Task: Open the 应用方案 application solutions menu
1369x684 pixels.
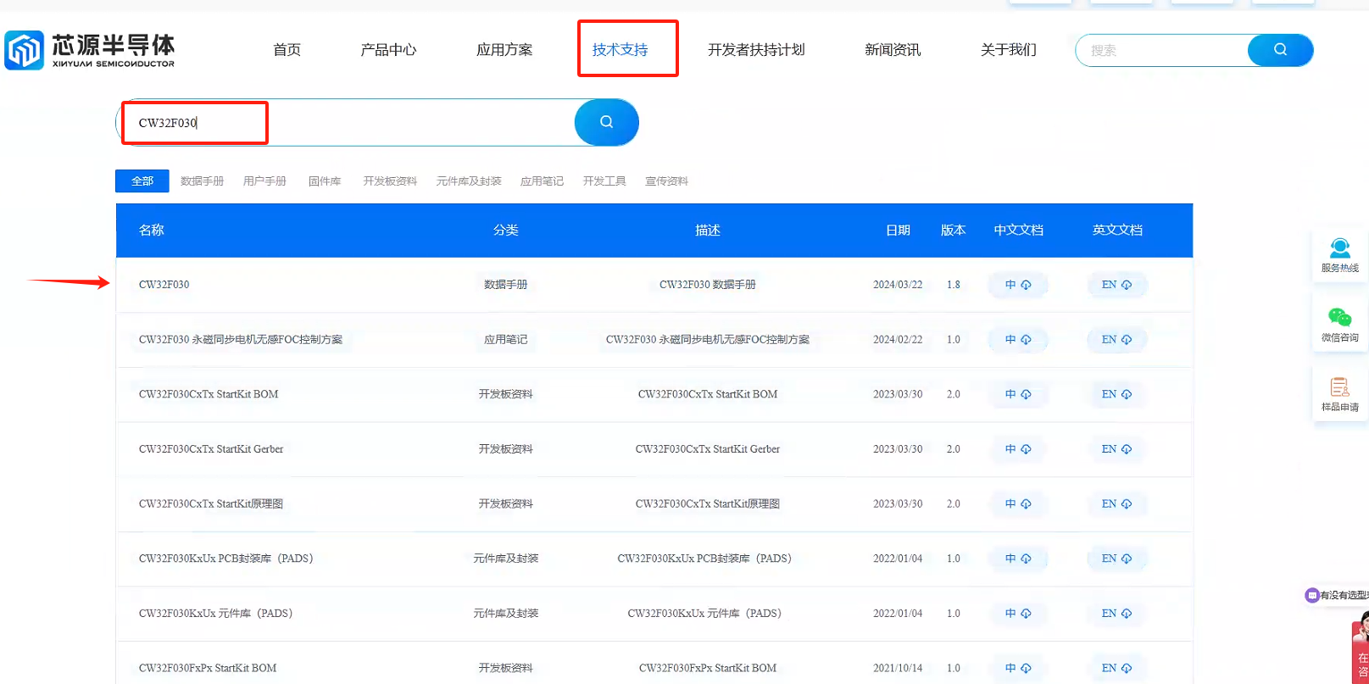Action: (504, 50)
